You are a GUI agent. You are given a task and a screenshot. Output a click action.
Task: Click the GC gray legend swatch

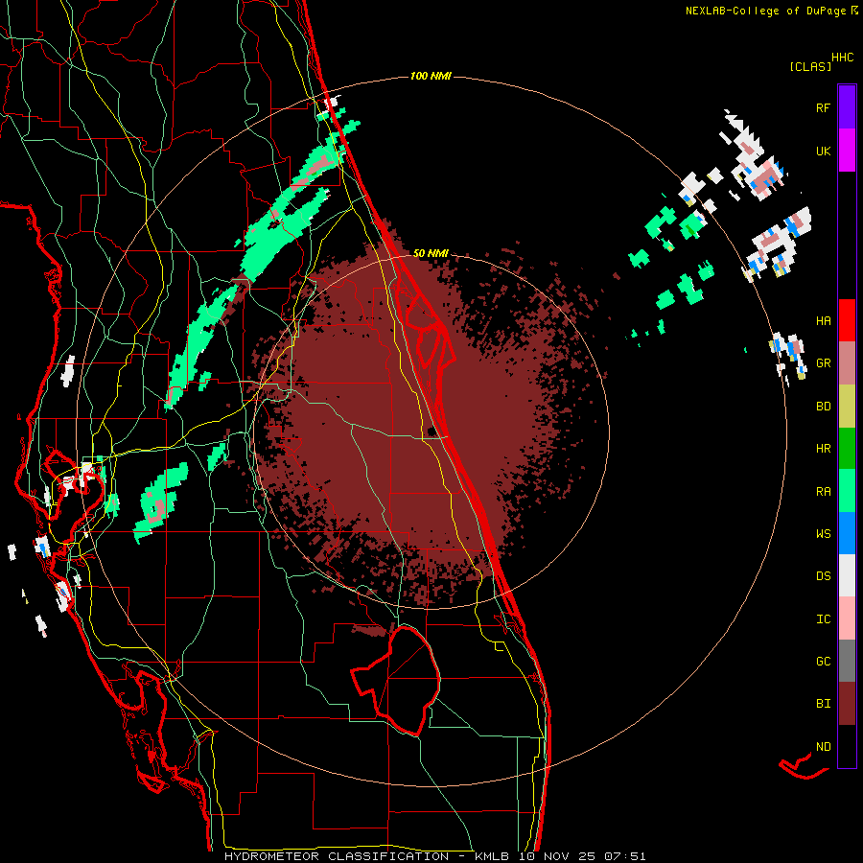[x=847, y=661]
